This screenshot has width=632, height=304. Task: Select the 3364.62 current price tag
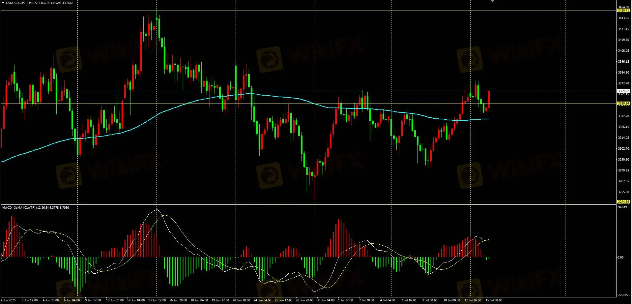click(623, 91)
